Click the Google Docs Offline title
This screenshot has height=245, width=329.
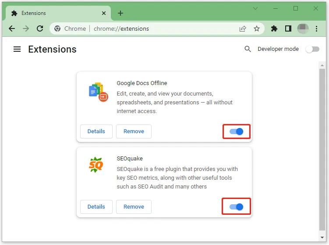[142, 83]
